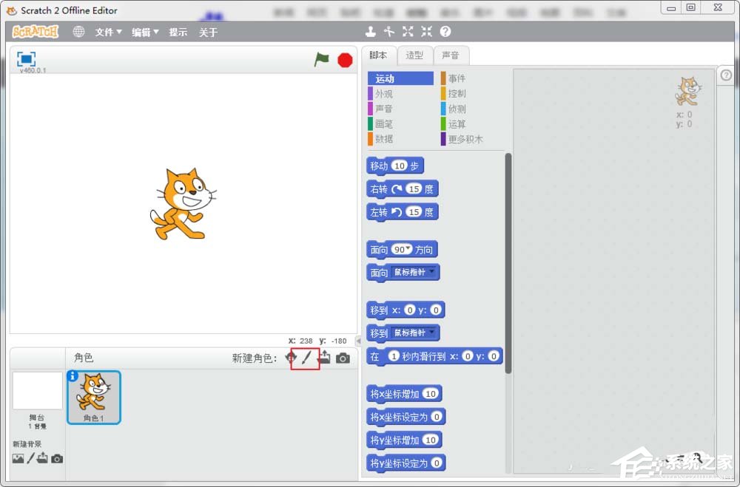Switch to the 造型 tab
740x487 pixels.
coord(414,55)
